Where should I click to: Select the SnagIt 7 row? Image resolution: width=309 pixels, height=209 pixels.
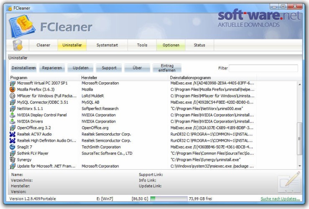(133, 147)
